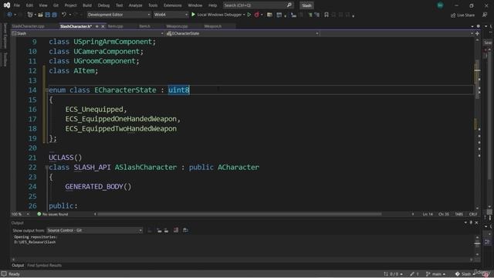Open the 100 % zoom dropdown
The width and height of the screenshot is (494, 278).
[21, 215]
